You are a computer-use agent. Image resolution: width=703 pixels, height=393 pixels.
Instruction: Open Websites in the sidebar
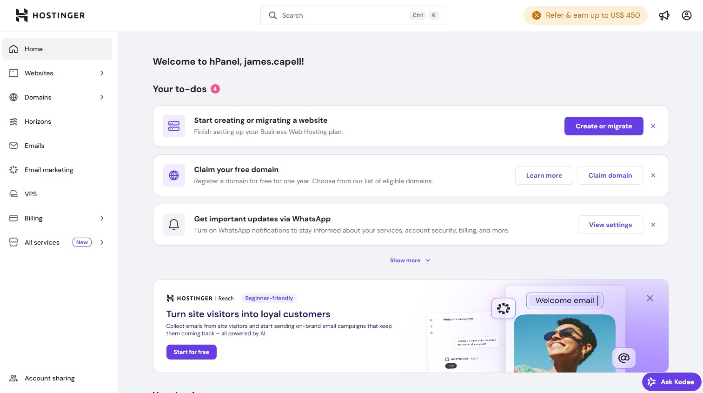(57, 73)
